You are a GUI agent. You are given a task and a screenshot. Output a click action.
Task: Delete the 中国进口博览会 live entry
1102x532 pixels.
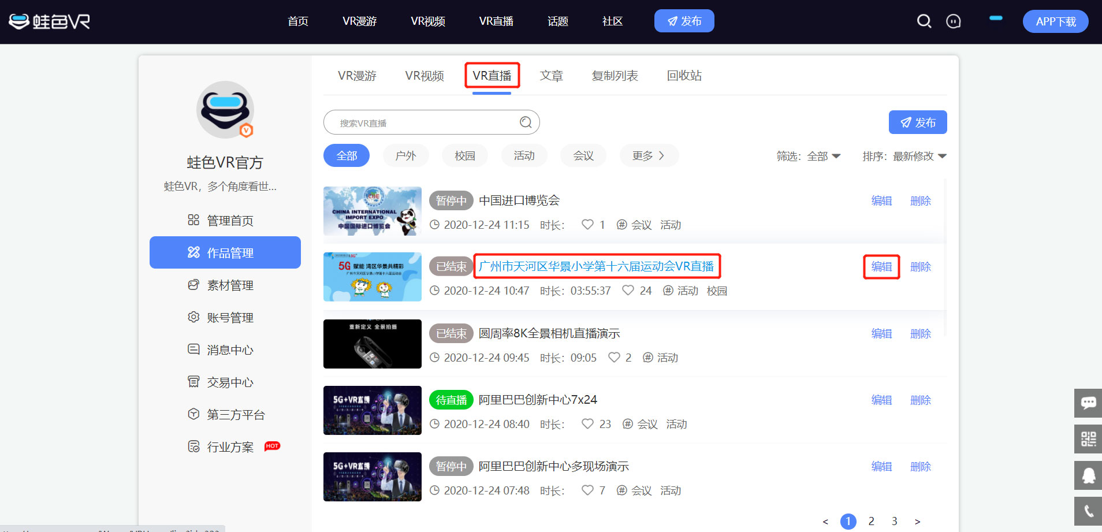921,200
